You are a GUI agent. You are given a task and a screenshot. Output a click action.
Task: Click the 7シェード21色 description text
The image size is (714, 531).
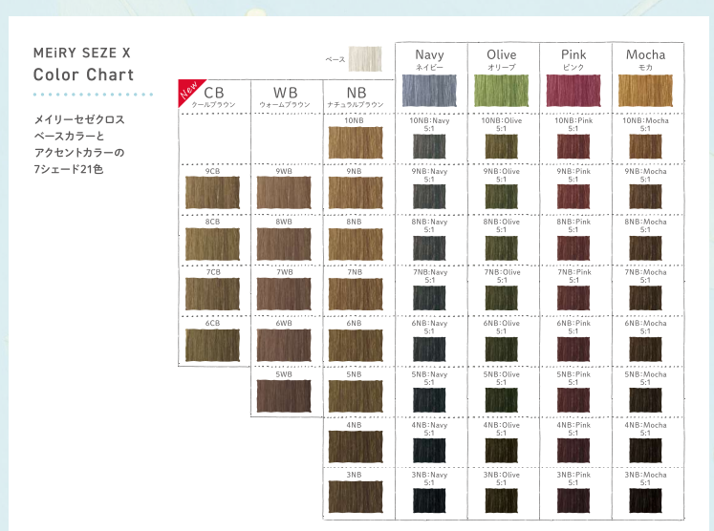[68, 169]
